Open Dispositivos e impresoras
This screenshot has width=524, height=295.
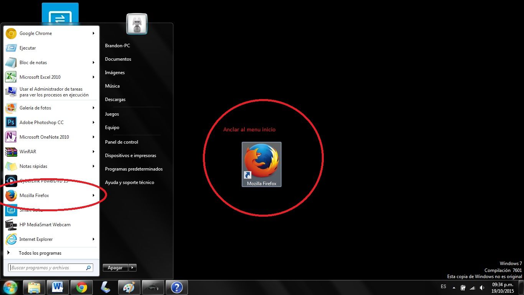(x=130, y=156)
